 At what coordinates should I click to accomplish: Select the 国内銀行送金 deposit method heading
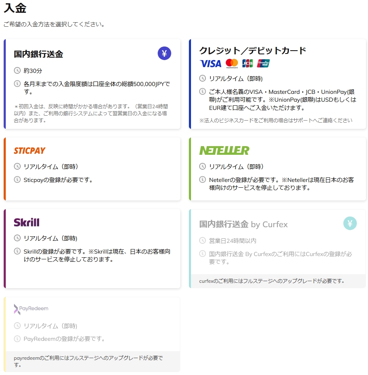(x=39, y=54)
